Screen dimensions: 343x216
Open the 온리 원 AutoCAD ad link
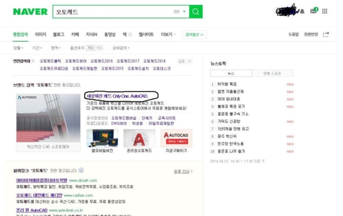coord(32,210)
